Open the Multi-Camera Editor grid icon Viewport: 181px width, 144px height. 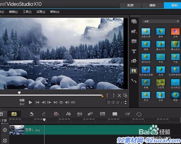115,114
